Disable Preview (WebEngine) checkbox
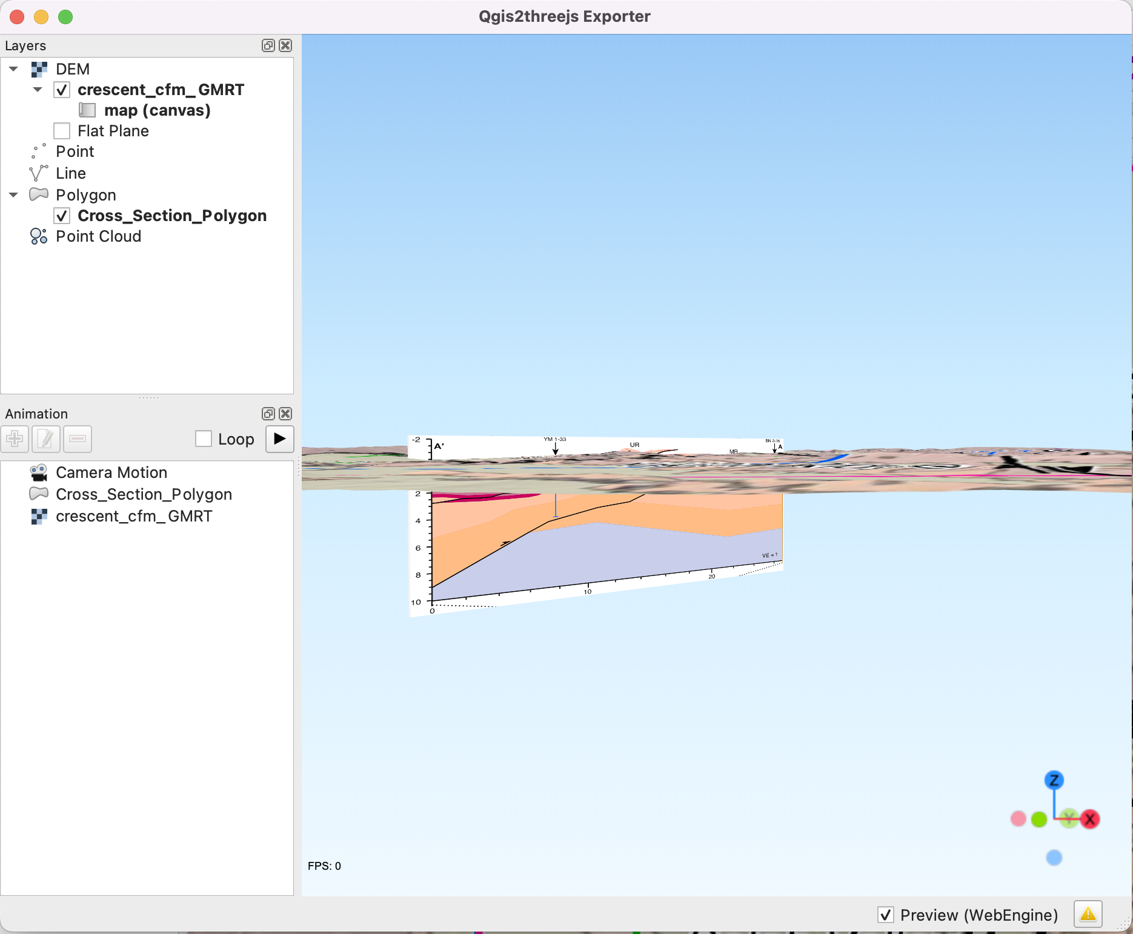Viewport: 1133px width, 934px height. 886,915
